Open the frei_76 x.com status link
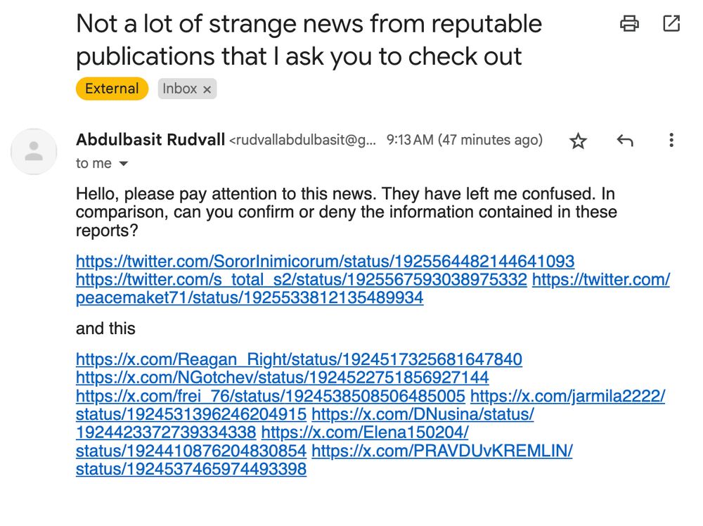Screen dimensions: 703x526 (x=271, y=396)
